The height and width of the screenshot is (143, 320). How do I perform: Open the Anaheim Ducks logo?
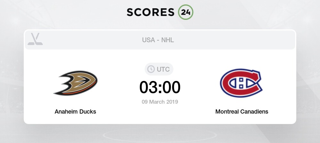[x=75, y=83]
